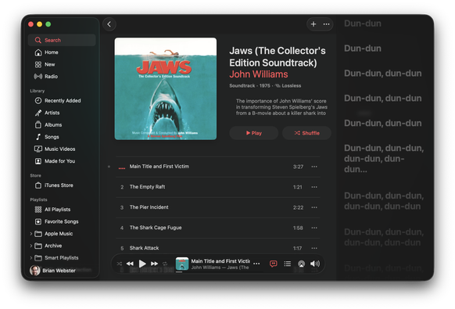Open now playing more options menu
455x309 pixels.
[256, 264]
